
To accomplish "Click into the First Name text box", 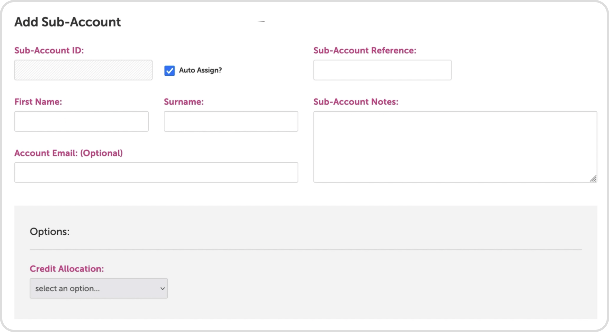I will (81, 121).
